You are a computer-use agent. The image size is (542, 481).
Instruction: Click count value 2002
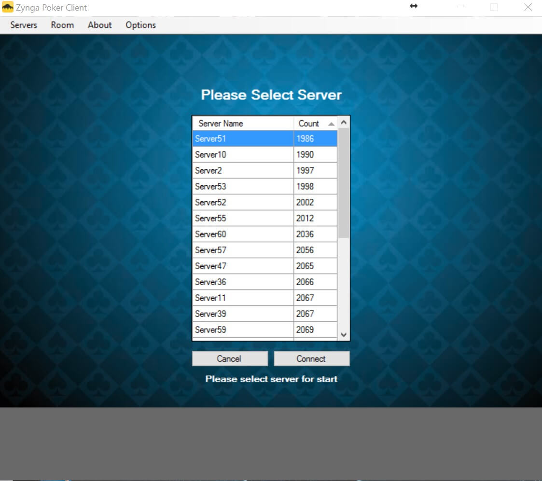point(305,202)
